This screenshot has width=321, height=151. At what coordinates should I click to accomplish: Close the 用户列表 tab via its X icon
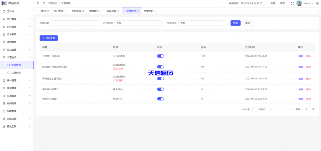pos(66,11)
